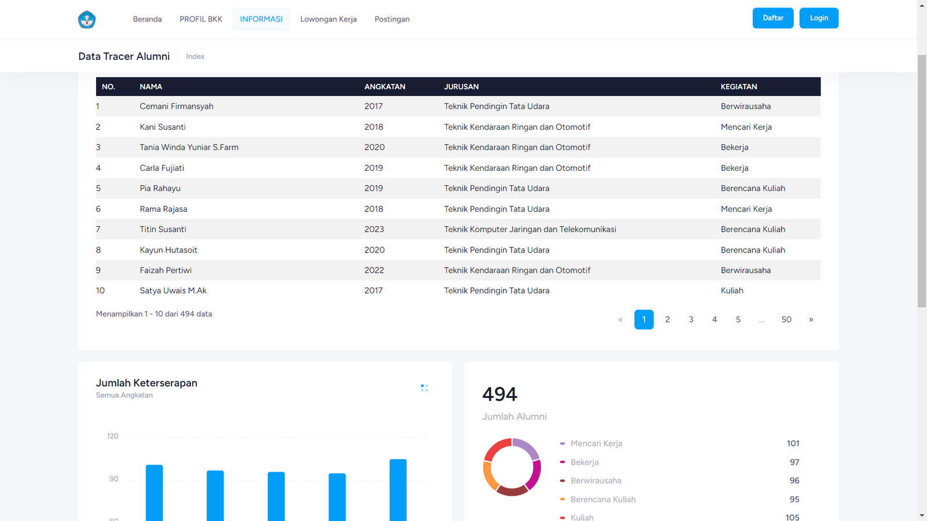This screenshot has width=927, height=521.
Task: Click the « previous page arrow
Action: pyautogui.click(x=620, y=320)
